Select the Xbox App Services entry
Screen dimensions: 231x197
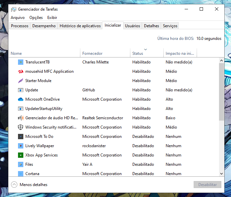(x=42, y=155)
